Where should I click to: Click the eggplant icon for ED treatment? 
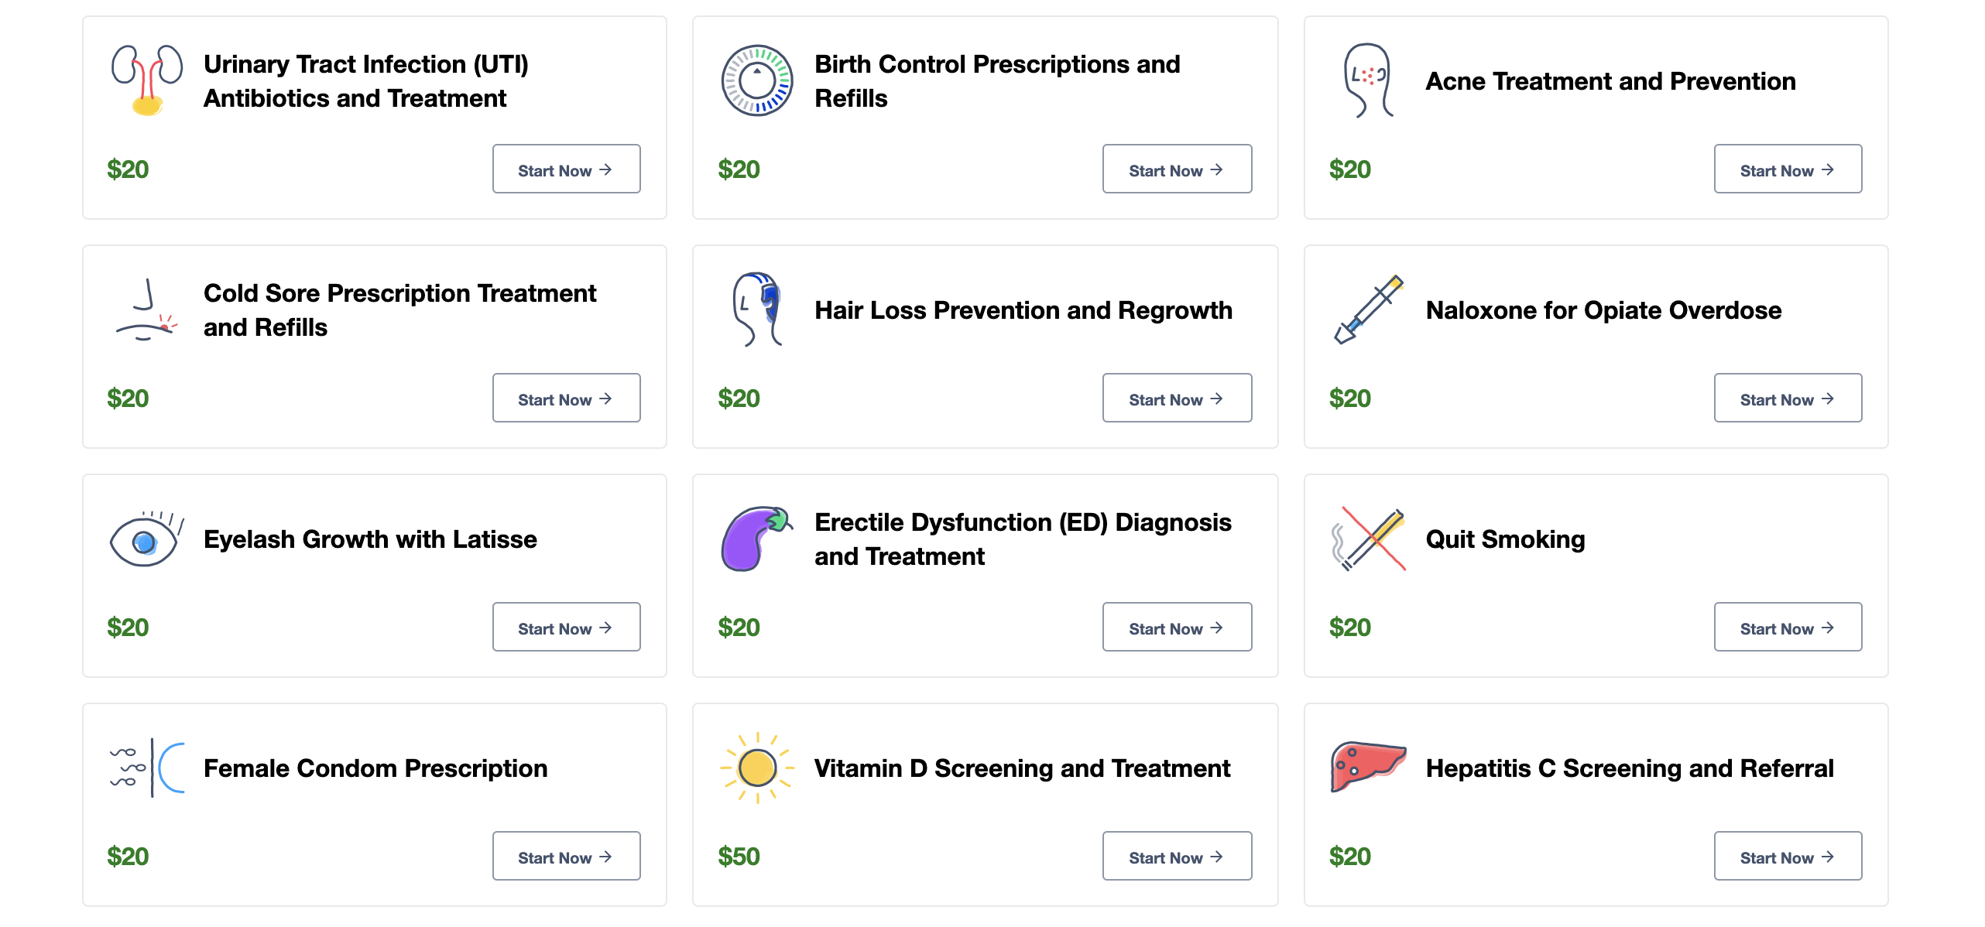click(756, 539)
